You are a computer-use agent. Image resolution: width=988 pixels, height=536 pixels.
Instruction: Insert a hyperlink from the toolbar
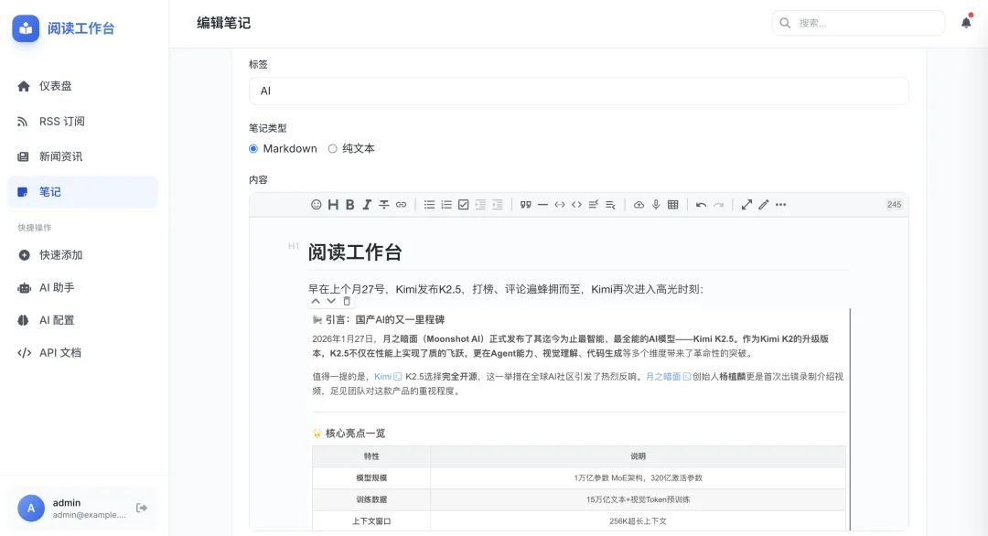(x=401, y=205)
